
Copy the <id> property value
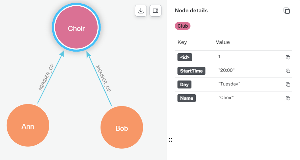(288, 57)
